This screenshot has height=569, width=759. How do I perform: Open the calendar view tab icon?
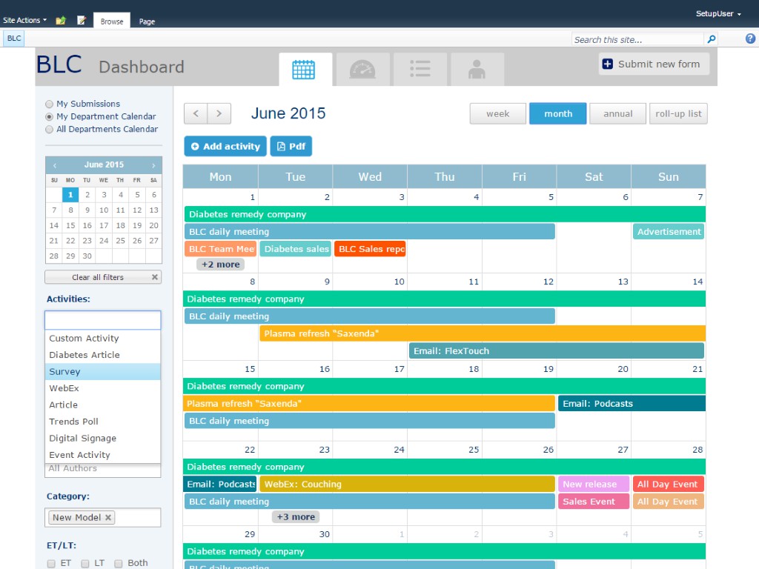304,70
